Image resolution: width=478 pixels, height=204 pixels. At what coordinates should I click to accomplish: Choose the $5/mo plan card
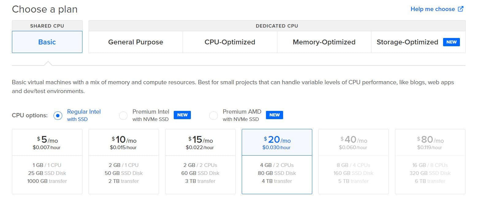[47, 161]
